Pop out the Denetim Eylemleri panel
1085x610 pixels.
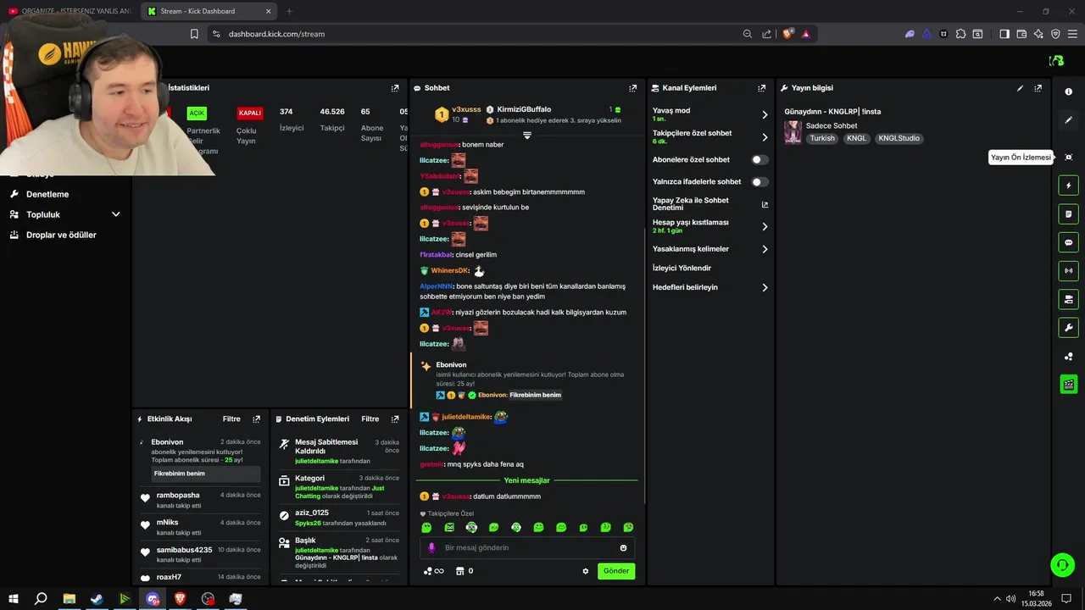[395, 419]
